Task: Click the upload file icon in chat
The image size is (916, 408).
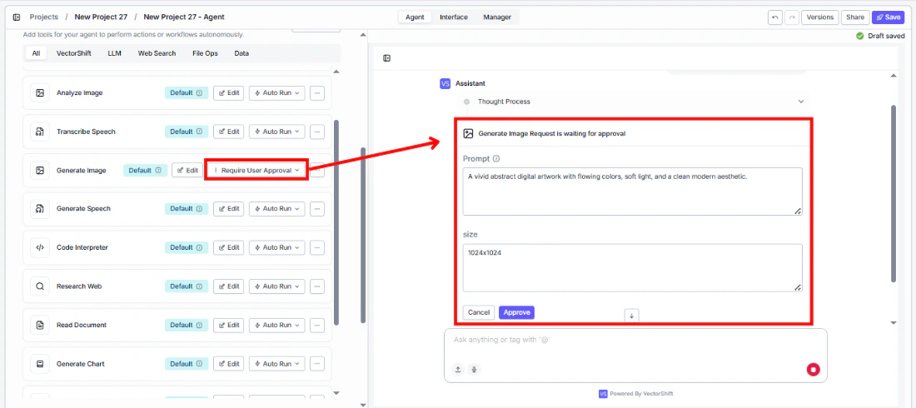Action: (458, 370)
